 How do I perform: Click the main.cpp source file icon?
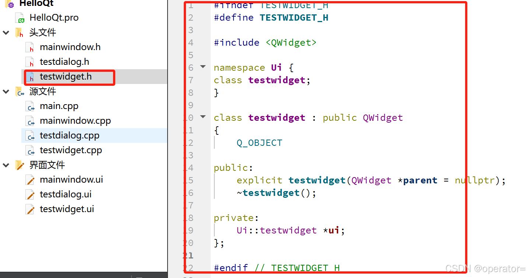(30, 106)
